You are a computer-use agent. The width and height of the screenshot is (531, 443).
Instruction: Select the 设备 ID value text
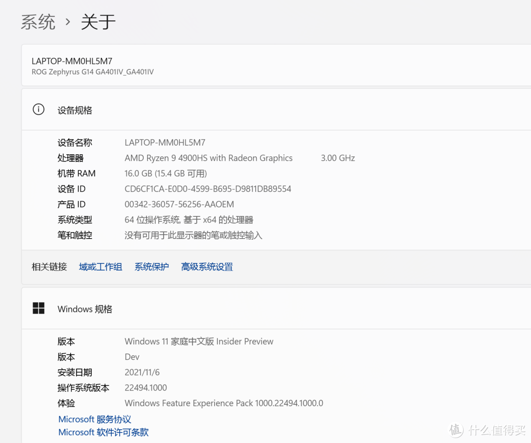coord(207,189)
